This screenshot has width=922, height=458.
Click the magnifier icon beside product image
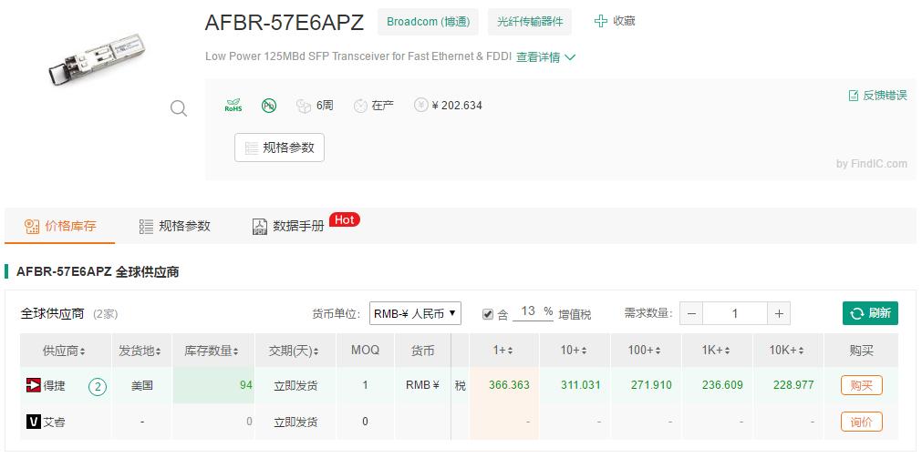click(x=179, y=108)
